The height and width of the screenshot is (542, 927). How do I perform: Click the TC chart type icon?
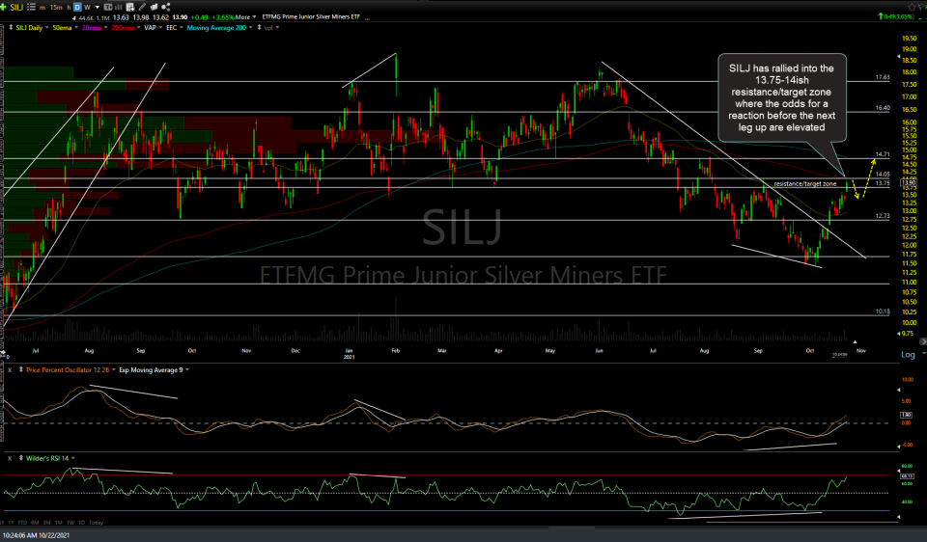pyautogui.click(x=108, y=7)
